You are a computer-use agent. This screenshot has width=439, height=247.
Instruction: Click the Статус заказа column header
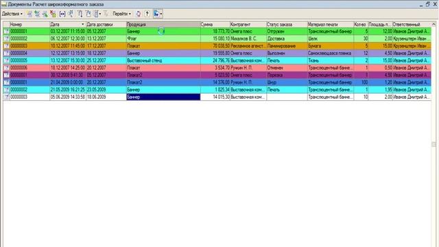(287, 25)
